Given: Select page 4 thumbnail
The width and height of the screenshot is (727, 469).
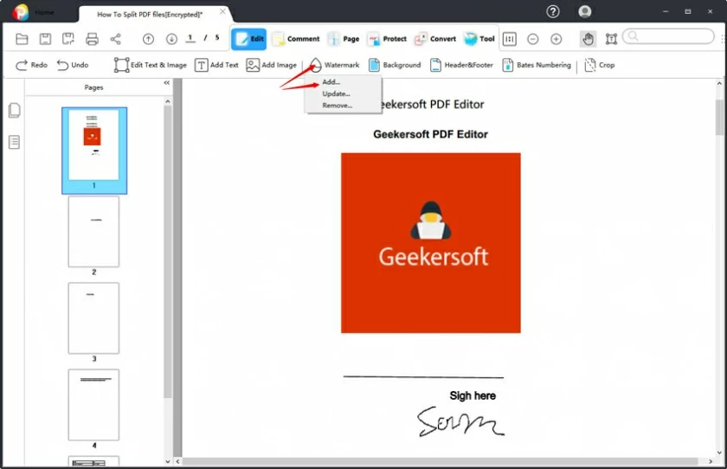Looking at the screenshot, I should pos(93,405).
